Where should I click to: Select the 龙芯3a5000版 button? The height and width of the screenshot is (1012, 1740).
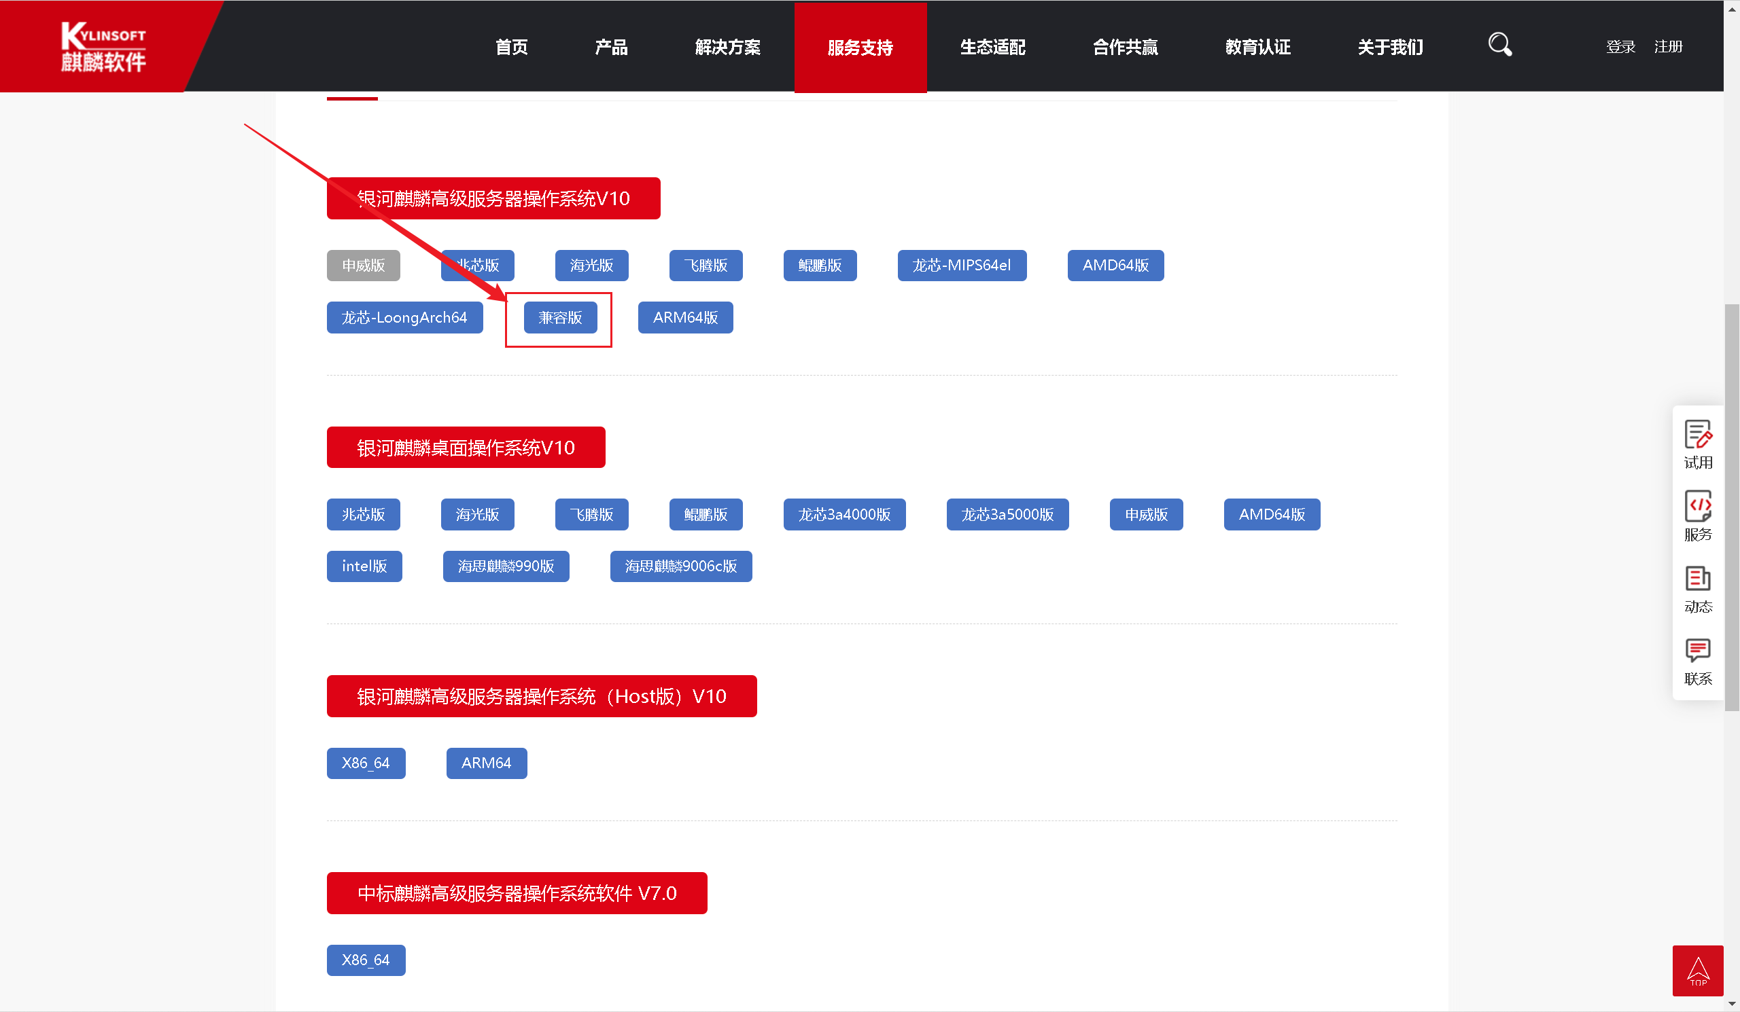(x=1007, y=515)
